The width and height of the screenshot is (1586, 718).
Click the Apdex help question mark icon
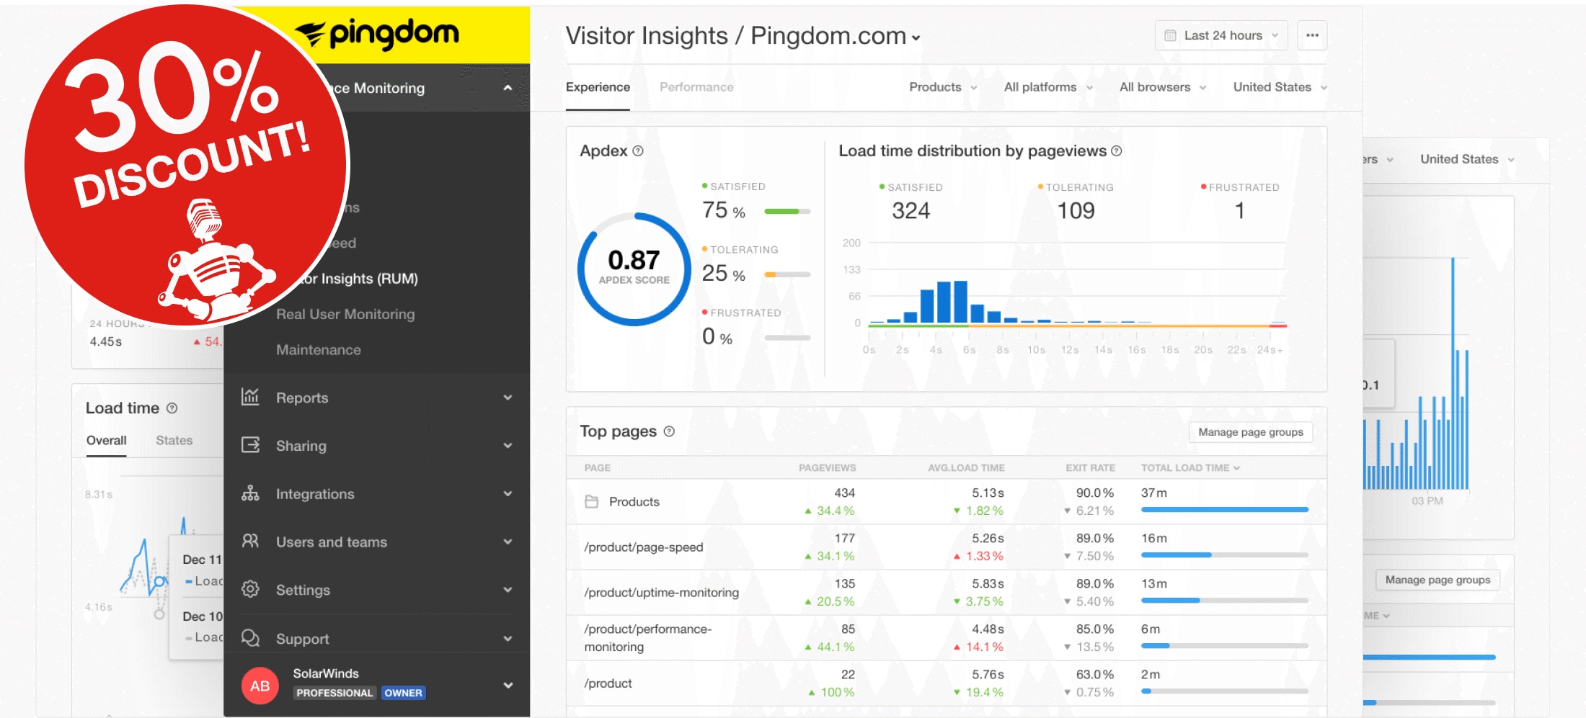(638, 151)
